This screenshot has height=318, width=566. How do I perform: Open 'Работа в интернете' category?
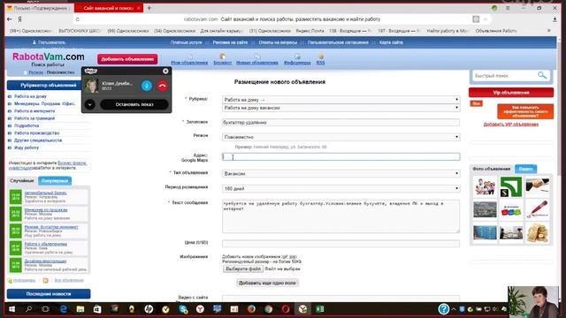coord(34,111)
